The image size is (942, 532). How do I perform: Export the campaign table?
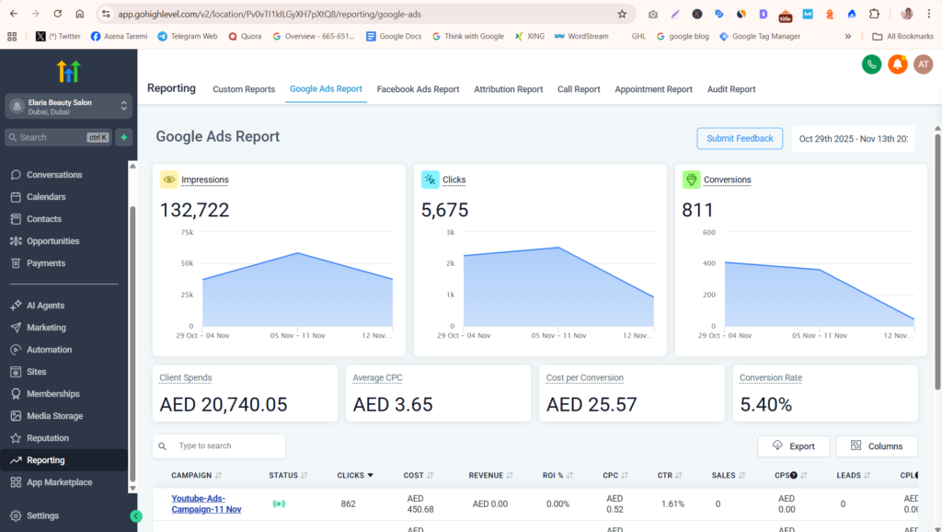click(x=793, y=446)
